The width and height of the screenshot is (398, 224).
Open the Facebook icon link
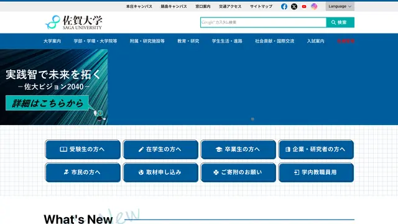[x=284, y=6]
